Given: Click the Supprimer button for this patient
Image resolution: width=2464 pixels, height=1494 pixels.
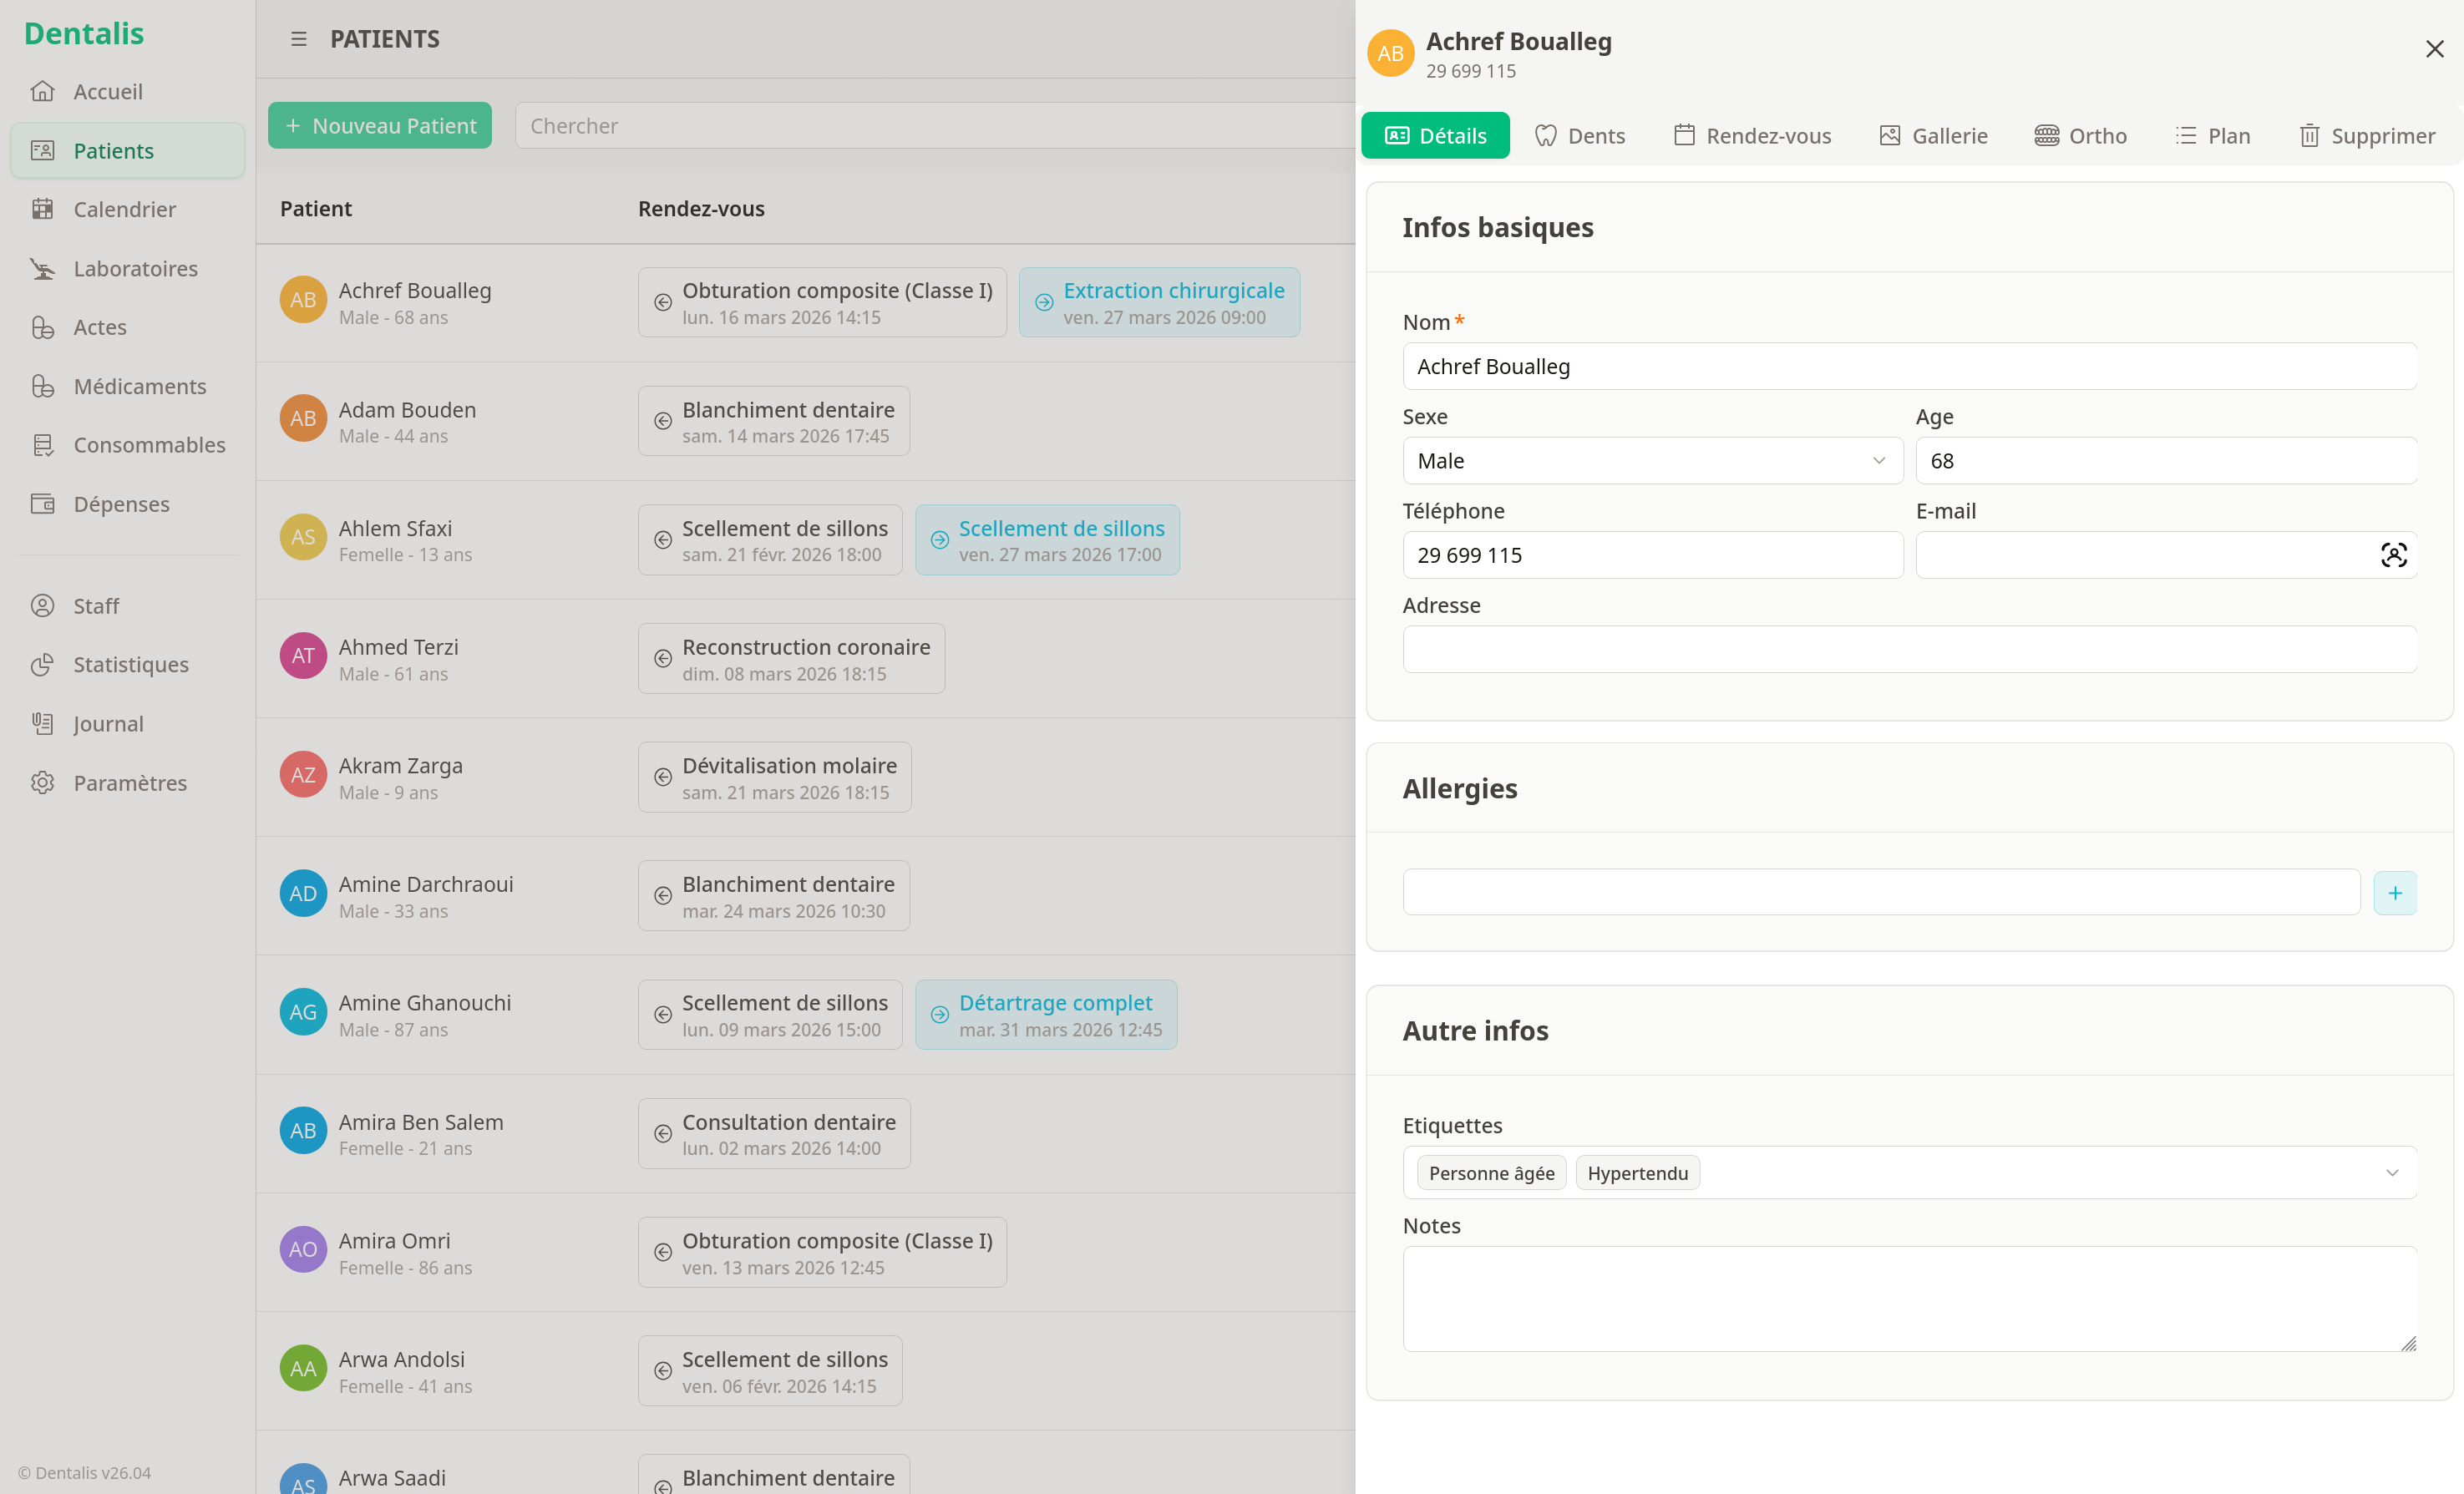Looking at the screenshot, I should [2367, 136].
